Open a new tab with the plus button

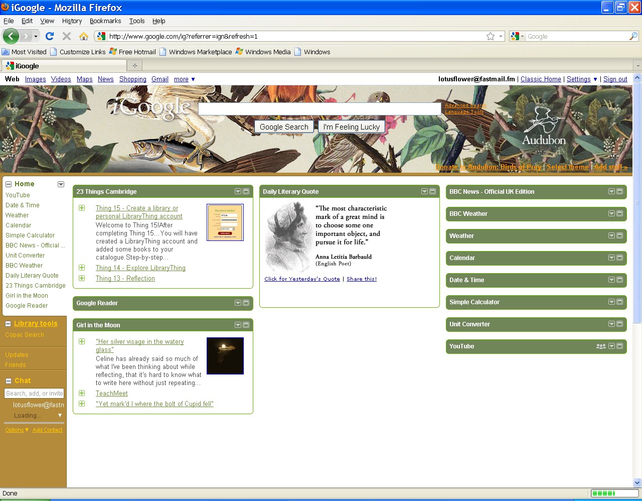(134, 65)
